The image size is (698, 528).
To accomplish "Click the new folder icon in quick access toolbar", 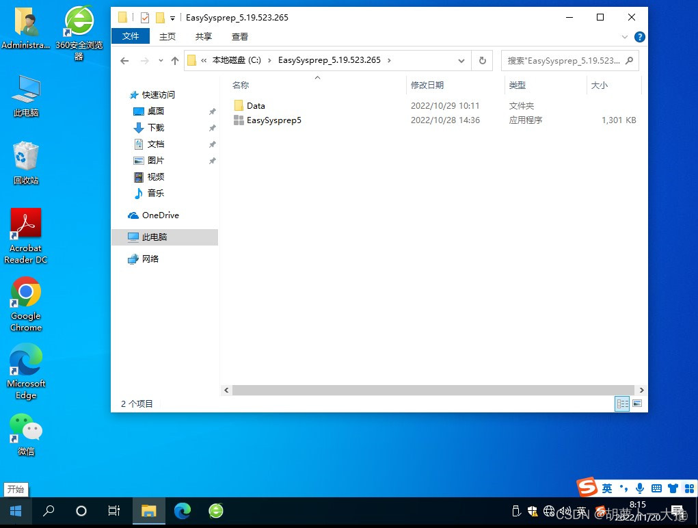I will pos(160,17).
